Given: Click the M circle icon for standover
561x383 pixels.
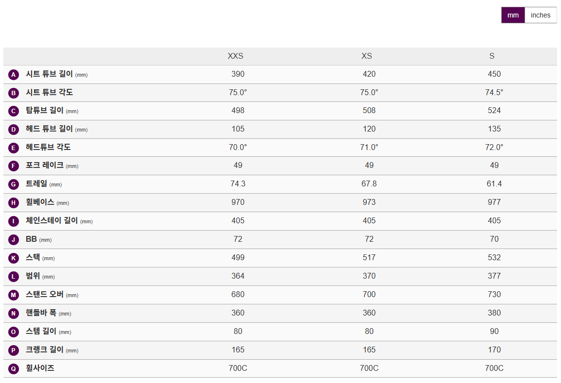Looking at the screenshot, I should 14,295.
